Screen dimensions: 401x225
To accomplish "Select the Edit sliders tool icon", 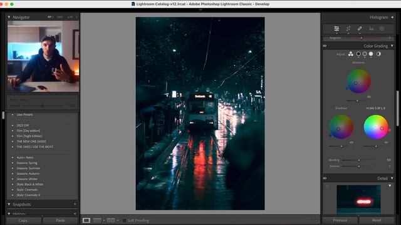I will (x=336, y=29).
